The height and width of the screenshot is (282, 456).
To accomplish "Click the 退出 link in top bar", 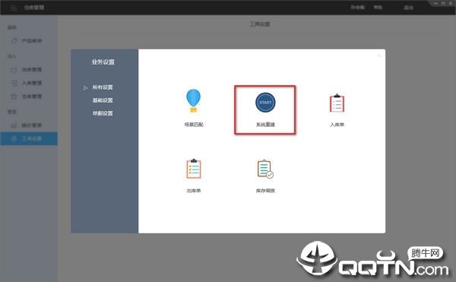I will click(409, 8).
